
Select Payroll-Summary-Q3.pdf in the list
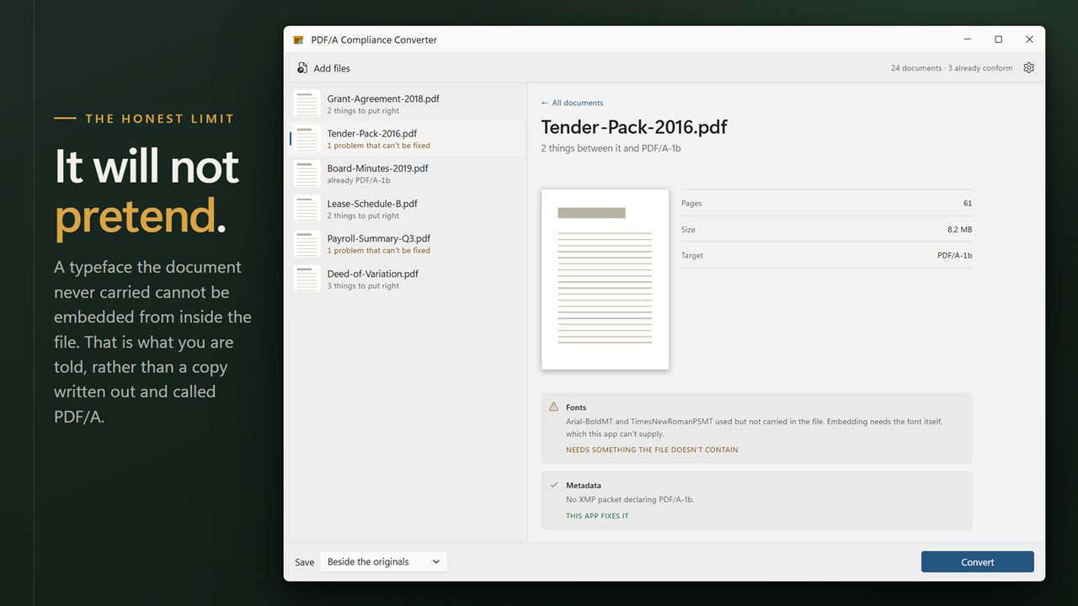tap(407, 244)
